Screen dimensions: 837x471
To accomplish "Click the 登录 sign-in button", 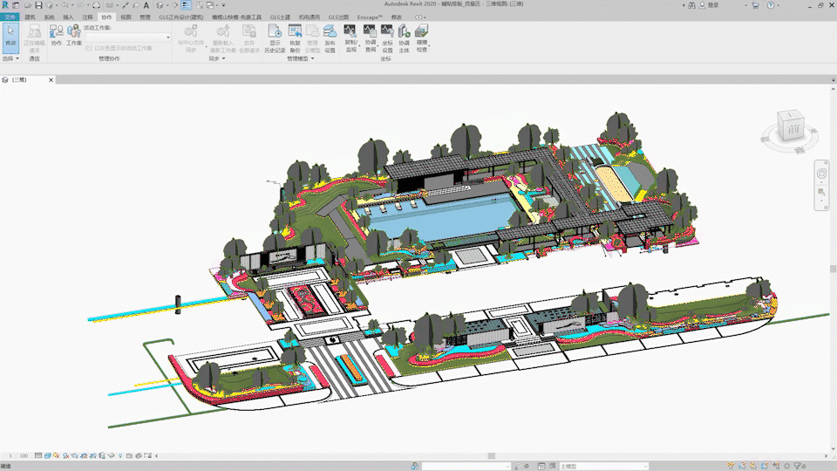I will click(712, 5).
